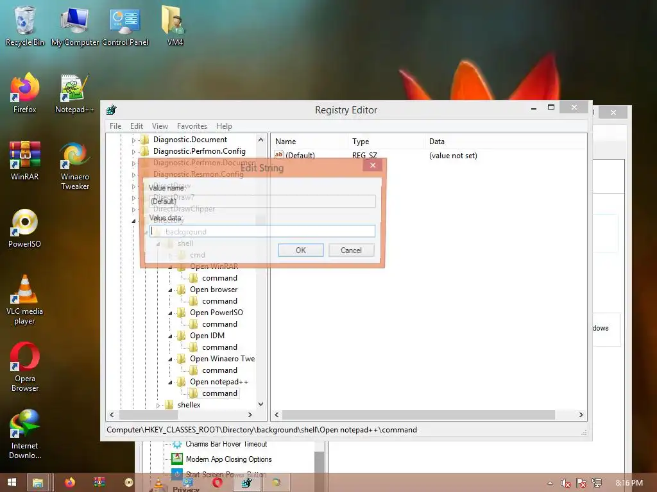Screen dimensions: 657x492
Task: Switch to Registry Editor taskbar button
Action: [247, 483]
